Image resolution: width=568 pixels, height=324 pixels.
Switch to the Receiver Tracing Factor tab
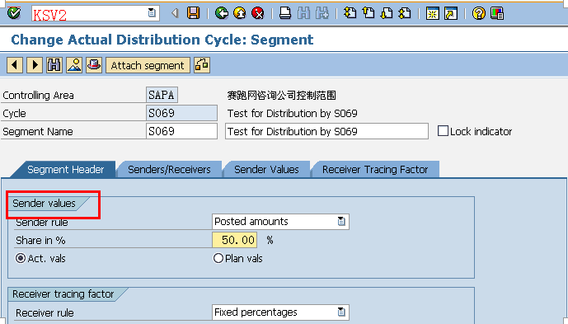(375, 169)
